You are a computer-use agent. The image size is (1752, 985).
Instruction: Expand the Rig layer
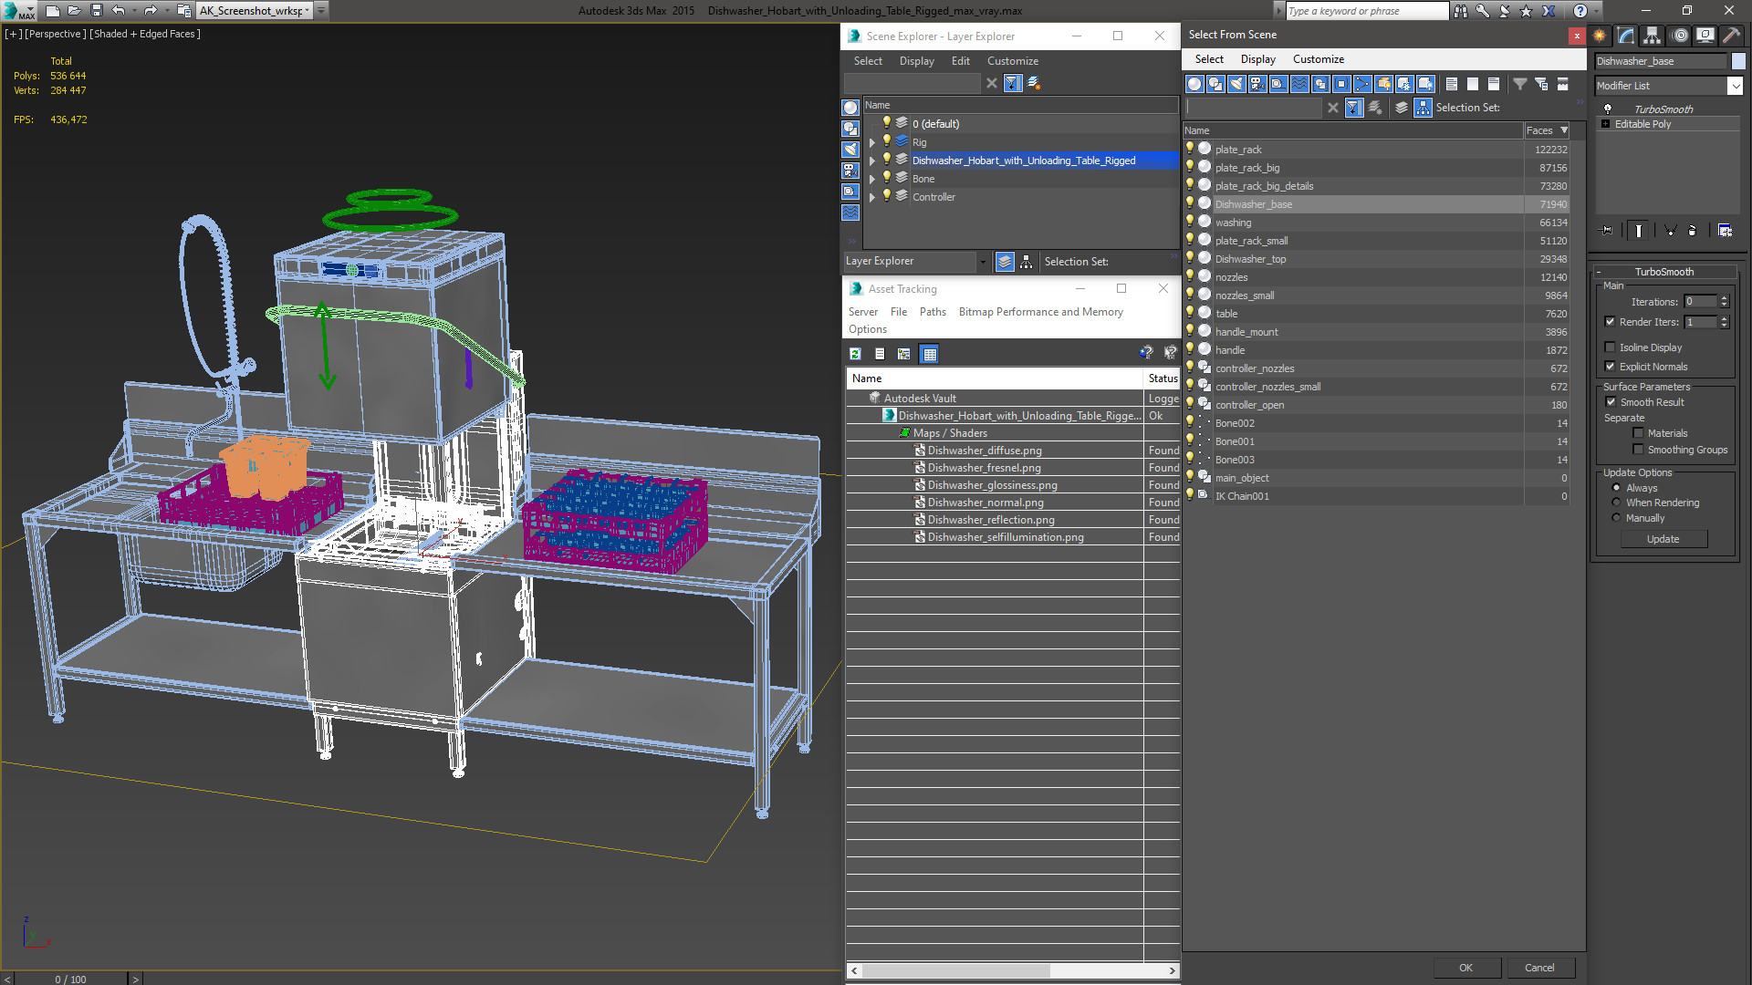(x=872, y=142)
